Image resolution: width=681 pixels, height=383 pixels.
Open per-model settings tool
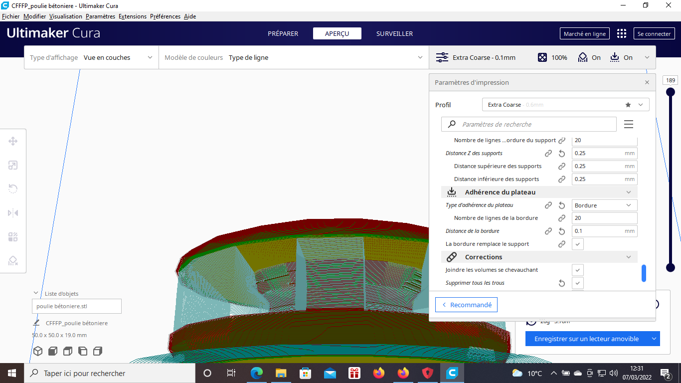coord(13,237)
